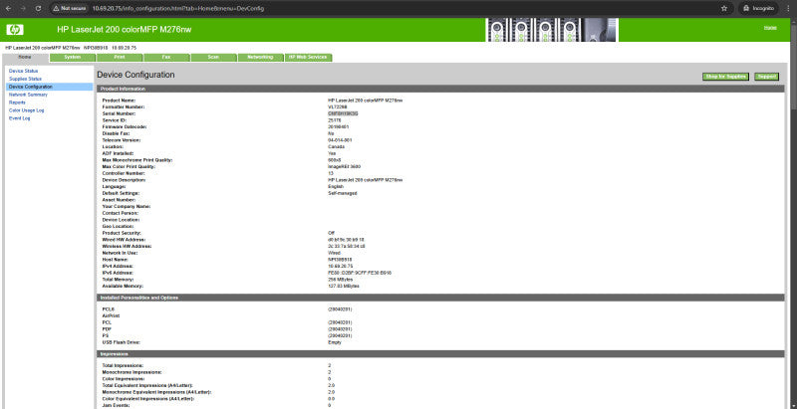This screenshot has height=409, width=797.
Task: Click the HP logo in the banner
Action: coord(15,30)
